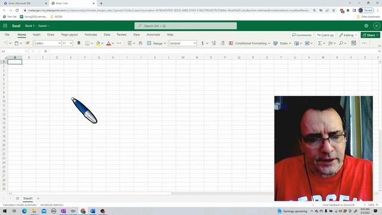The height and width of the screenshot is (215, 382).
Task: Open Microsoft Edge from the taskbar
Action: [x=24, y=211]
